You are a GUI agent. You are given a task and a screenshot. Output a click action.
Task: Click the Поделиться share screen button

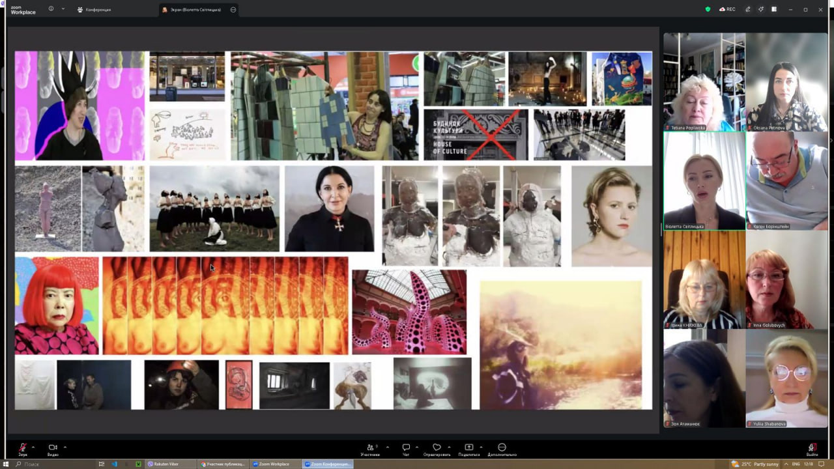[x=468, y=449]
